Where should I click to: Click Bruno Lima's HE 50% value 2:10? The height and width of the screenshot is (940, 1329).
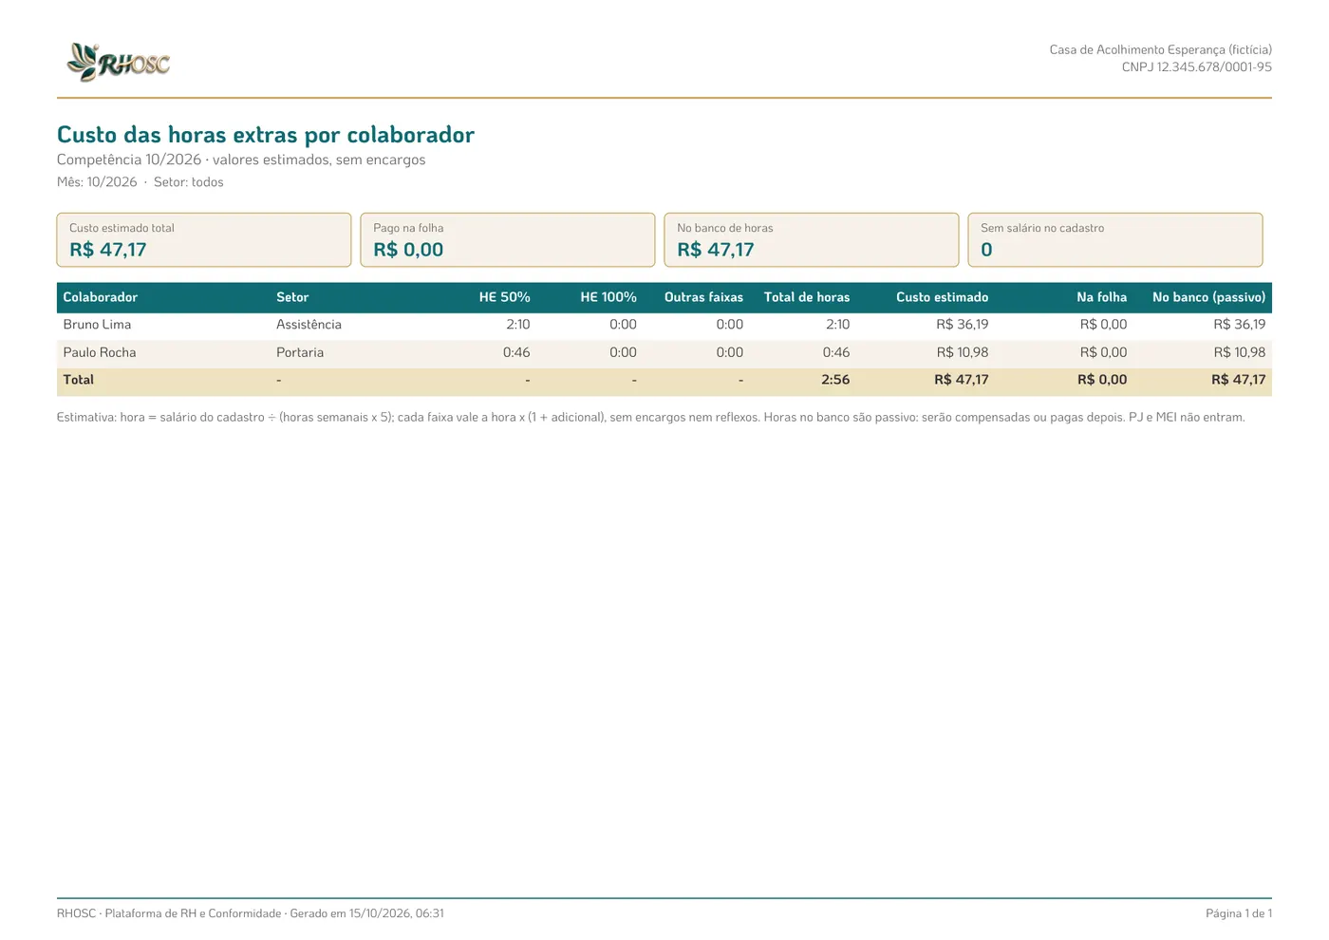pyautogui.click(x=518, y=325)
